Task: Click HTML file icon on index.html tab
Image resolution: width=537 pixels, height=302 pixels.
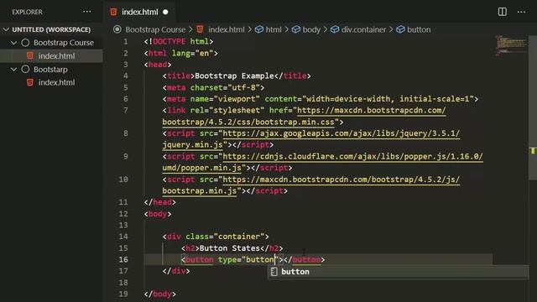Action: (113, 12)
